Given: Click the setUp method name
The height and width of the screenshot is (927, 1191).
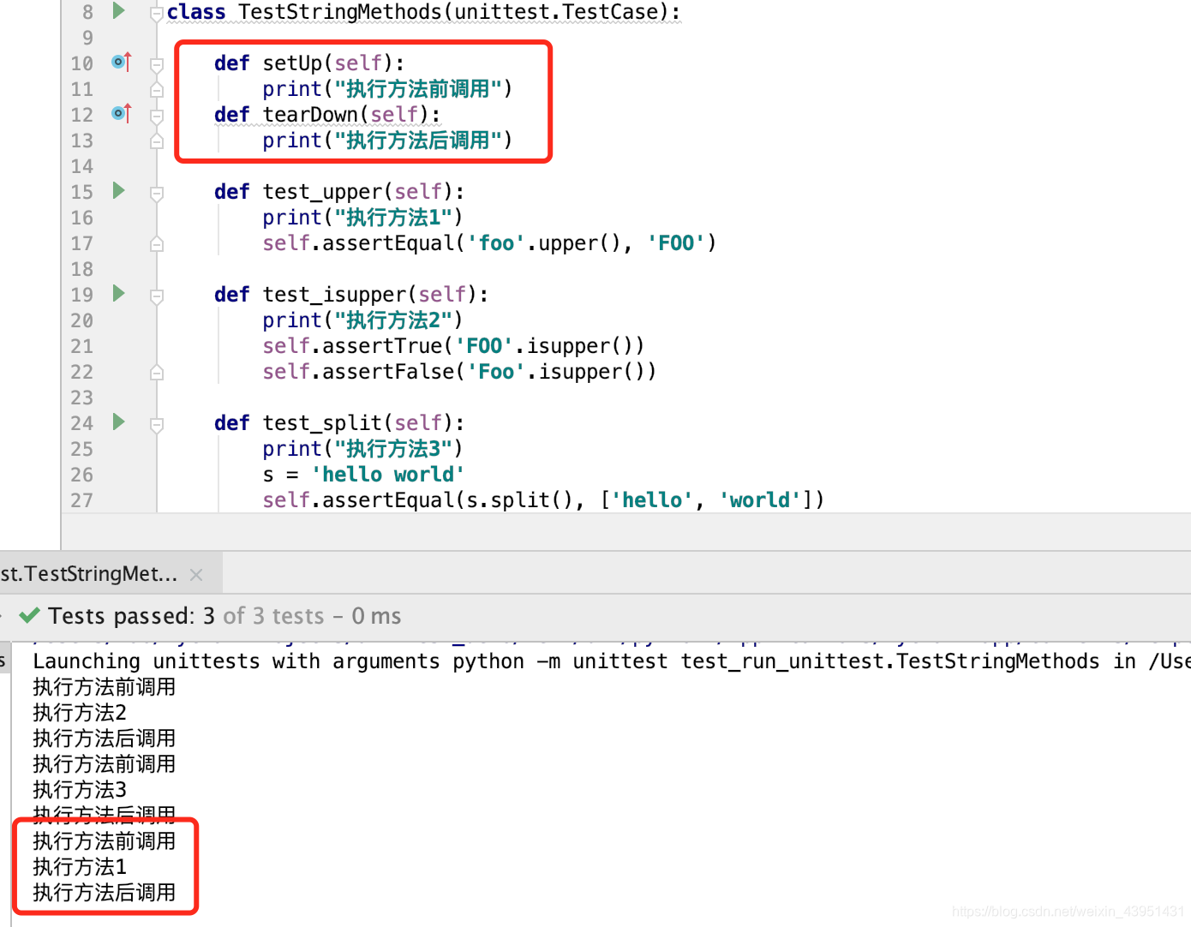Looking at the screenshot, I should tap(292, 63).
